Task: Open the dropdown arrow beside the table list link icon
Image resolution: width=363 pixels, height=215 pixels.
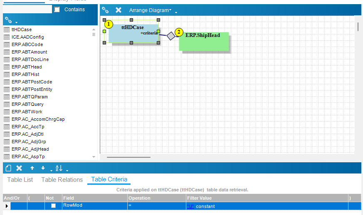Action: point(17,22)
